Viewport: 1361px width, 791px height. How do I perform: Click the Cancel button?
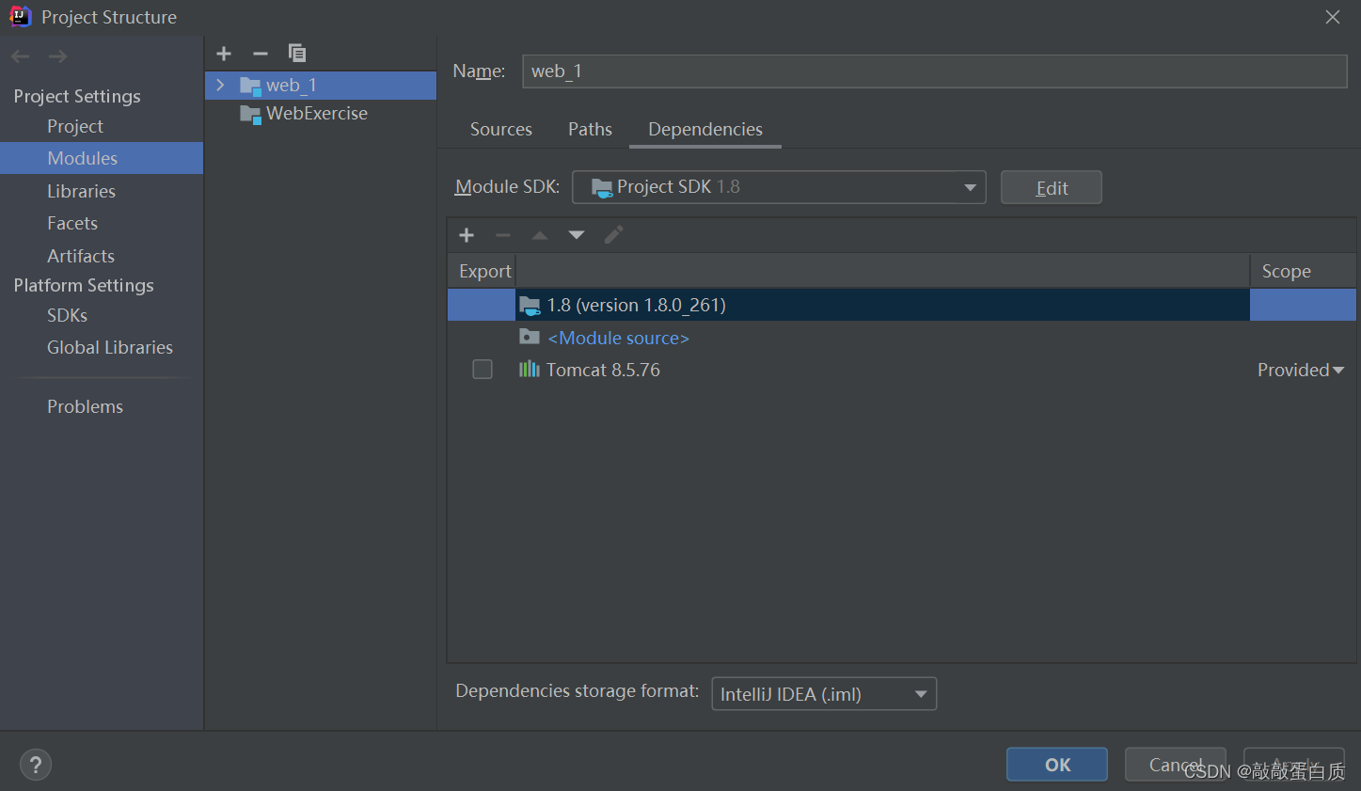tap(1176, 765)
